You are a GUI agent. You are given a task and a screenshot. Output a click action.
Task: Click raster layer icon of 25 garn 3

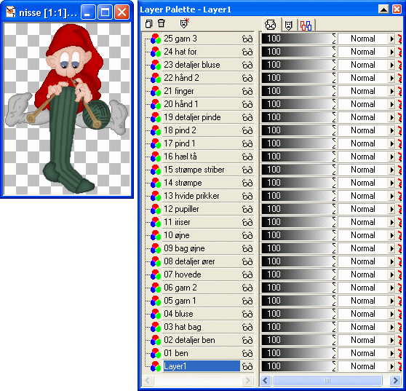(156, 39)
